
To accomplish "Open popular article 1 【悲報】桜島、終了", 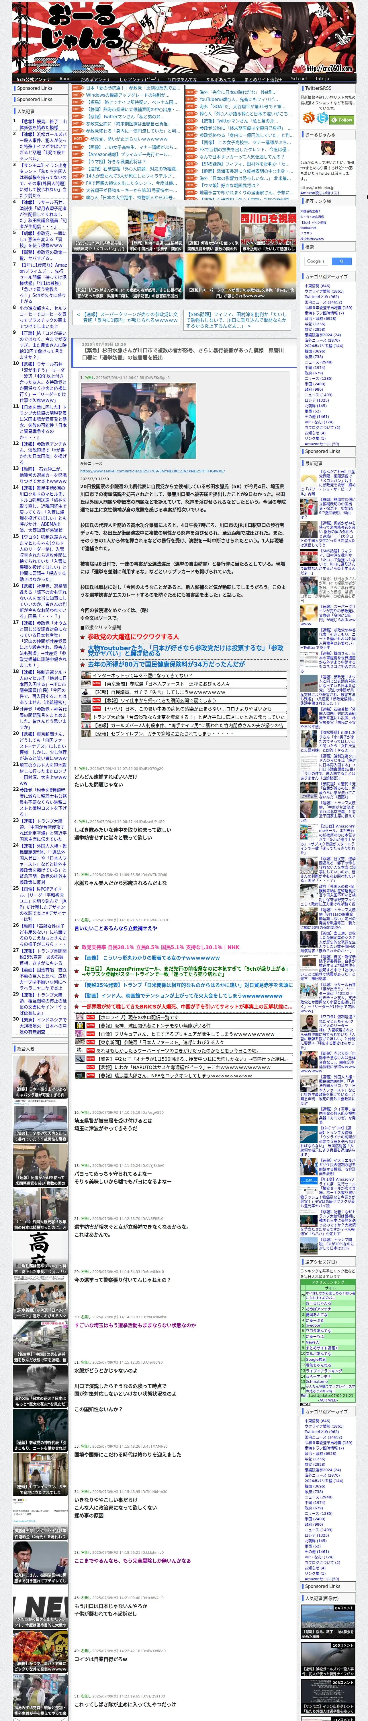I will [43, 124].
